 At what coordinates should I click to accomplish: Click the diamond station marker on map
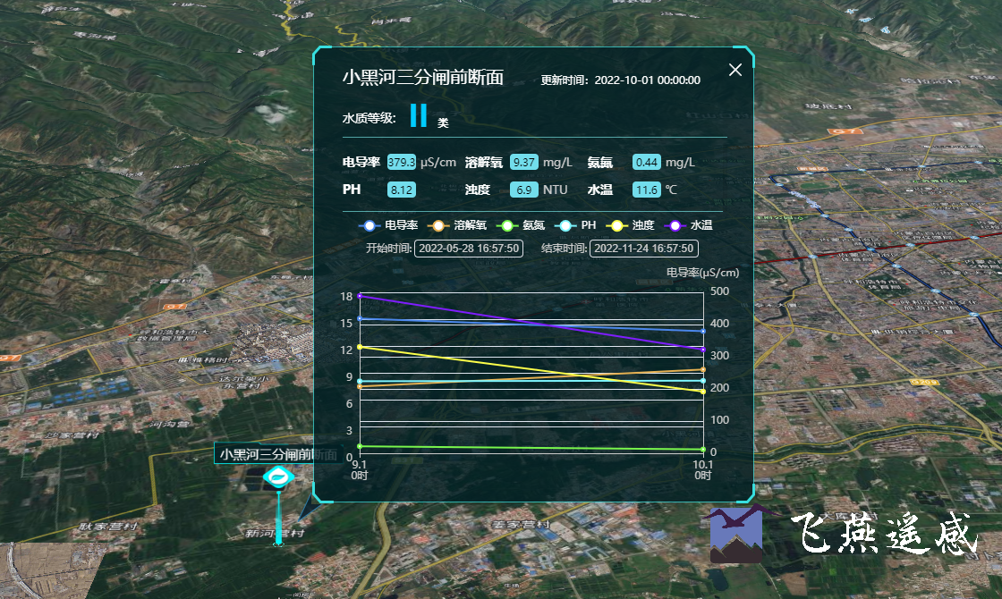click(x=279, y=477)
